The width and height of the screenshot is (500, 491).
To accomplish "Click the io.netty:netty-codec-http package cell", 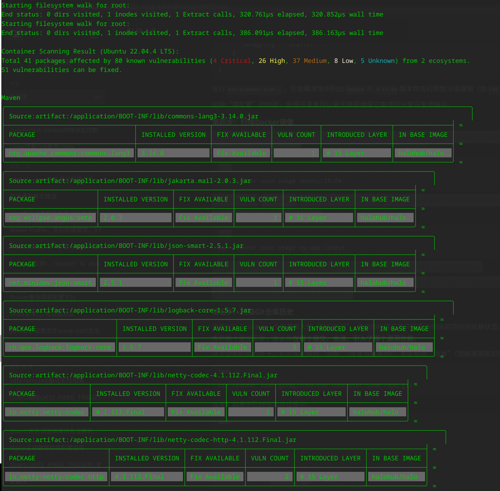I will tap(56, 477).
